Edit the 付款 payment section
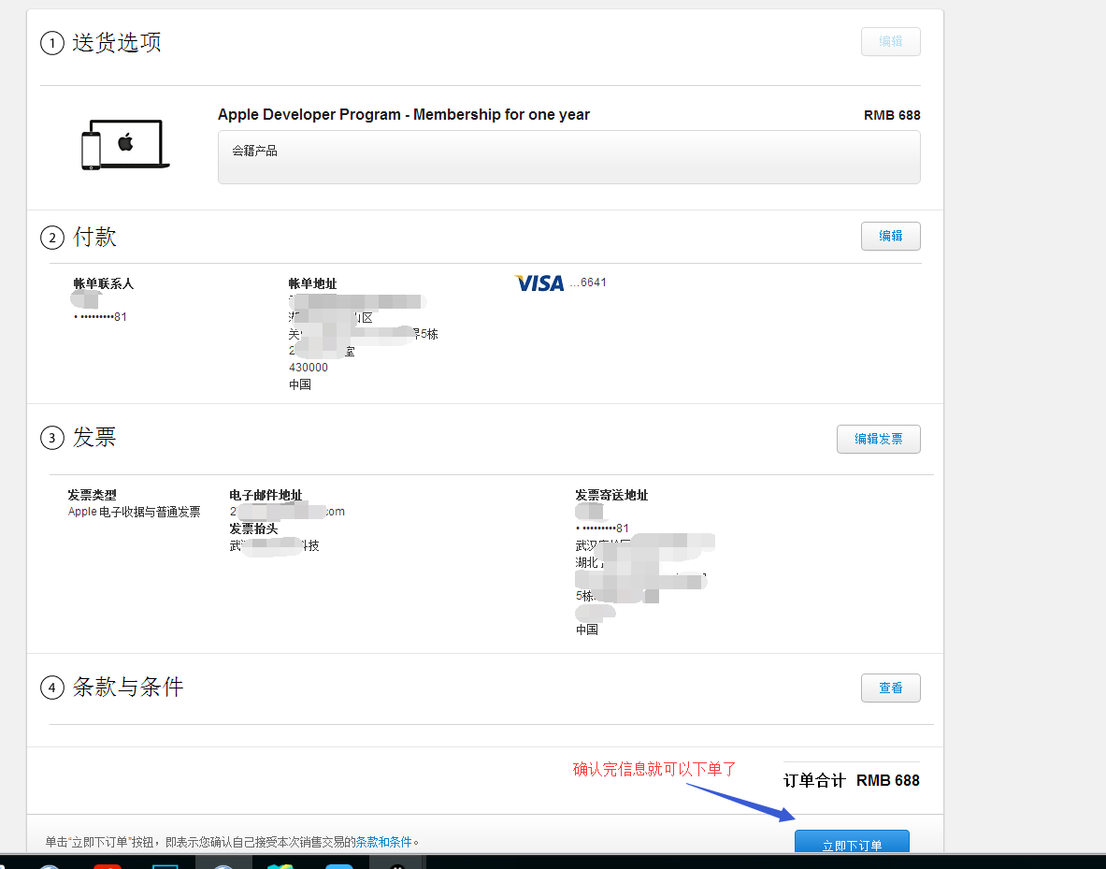The height and width of the screenshot is (869, 1106). click(x=890, y=237)
